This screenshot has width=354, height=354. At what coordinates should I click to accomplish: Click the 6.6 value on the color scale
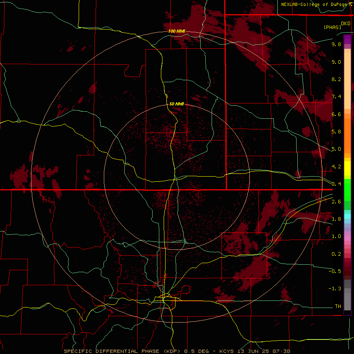[x=336, y=114]
